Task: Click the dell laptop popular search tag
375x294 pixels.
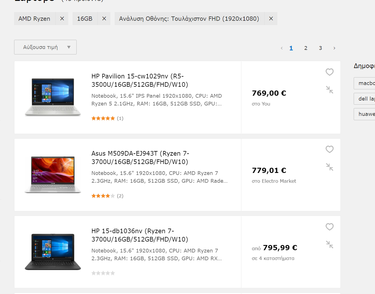Action: click(364, 99)
